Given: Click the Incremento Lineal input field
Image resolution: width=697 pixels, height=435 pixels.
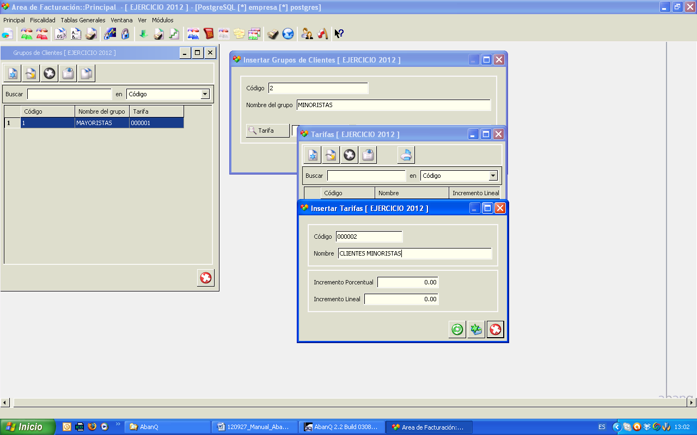Looking at the screenshot, I should click(x=401, y=299).
